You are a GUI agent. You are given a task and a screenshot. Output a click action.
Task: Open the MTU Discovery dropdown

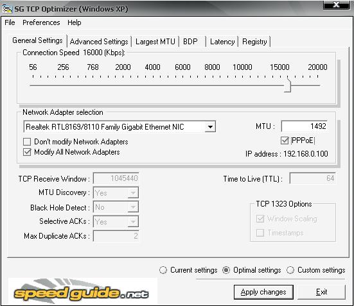point(133,193)
